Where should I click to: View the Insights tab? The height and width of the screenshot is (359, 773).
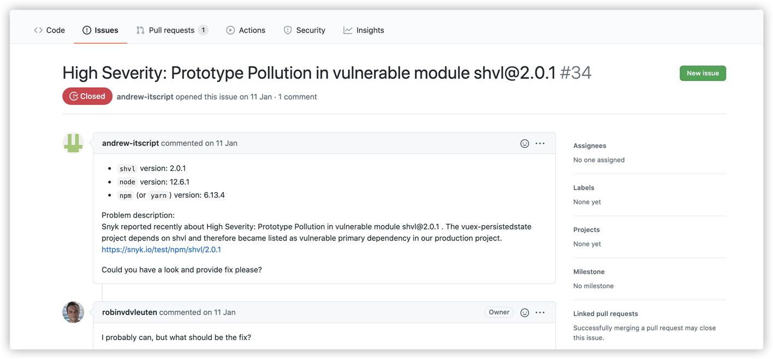tap(364, 31)
